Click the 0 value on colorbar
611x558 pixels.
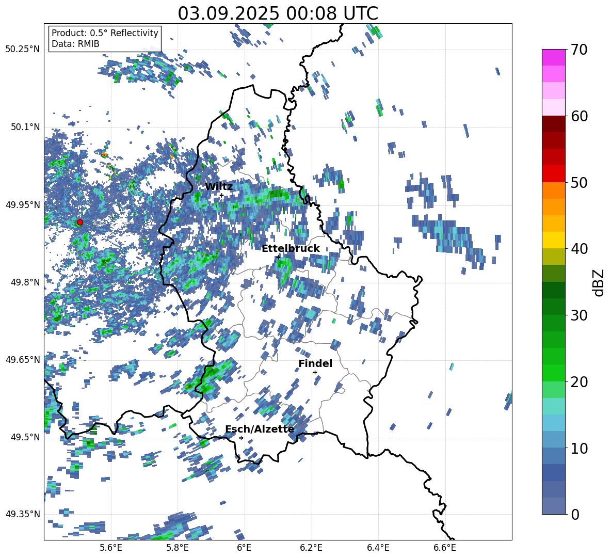coord(575,514)
